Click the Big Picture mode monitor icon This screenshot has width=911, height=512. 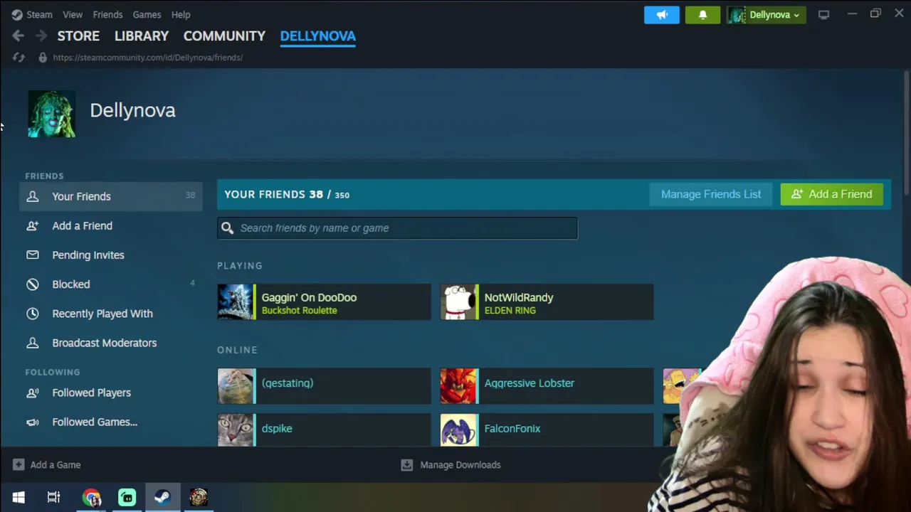pos(823,15)
